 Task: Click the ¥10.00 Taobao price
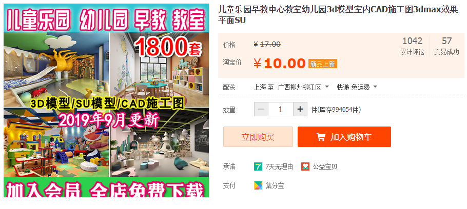pyautogui.click(x=279, y=64)
